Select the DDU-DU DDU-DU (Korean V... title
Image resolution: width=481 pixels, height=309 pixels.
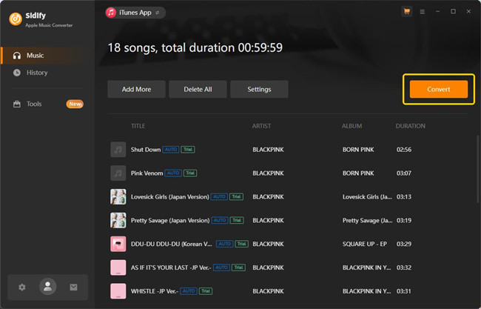point(172,244)
